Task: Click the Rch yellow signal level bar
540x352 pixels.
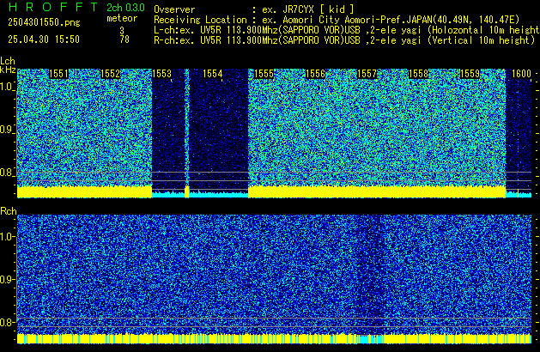Action: [274, 338]
